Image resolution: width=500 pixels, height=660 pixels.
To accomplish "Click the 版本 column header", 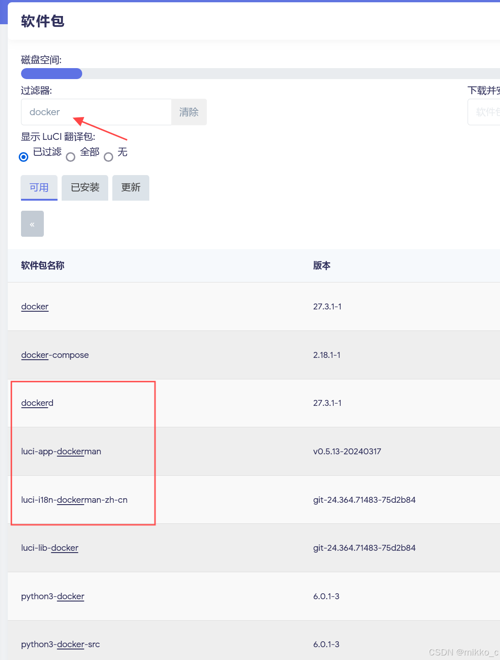I will click(322, 266).
